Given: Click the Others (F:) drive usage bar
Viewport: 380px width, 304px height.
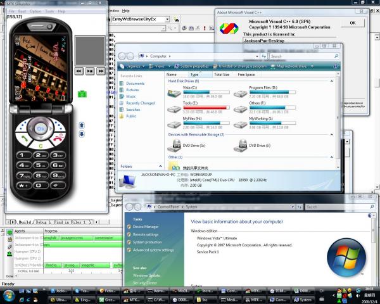Looking at the screenshot, I should point(272,108).
